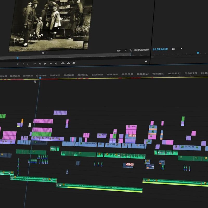Step back one frame
This screenshot has height=208, width=208.
point(40,64)
